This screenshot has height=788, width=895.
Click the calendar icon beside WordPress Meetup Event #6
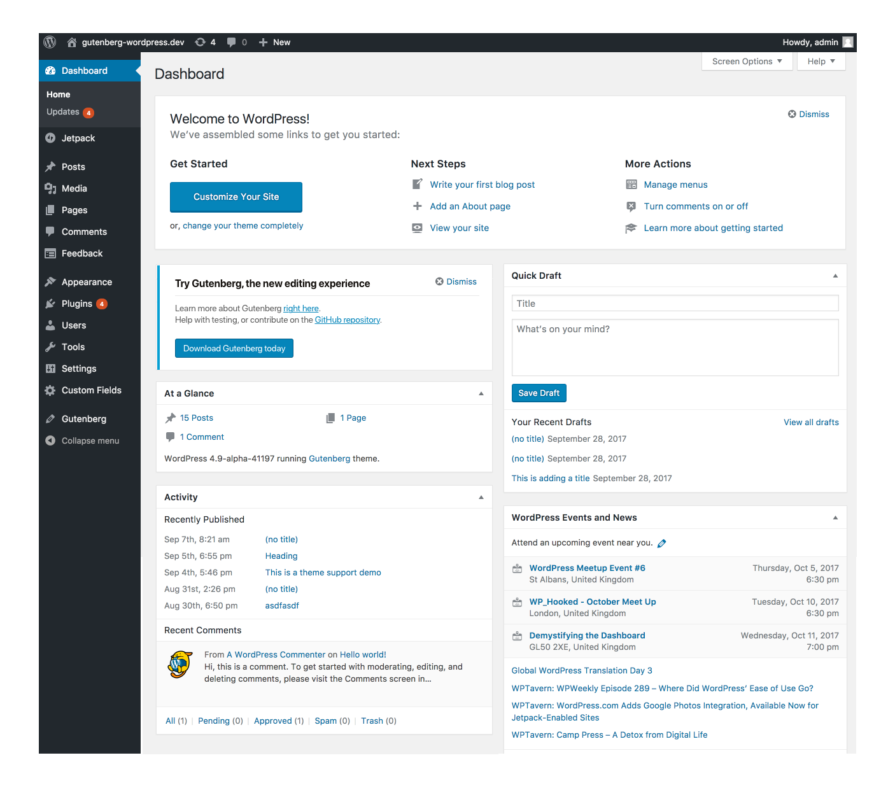point(518,568)
